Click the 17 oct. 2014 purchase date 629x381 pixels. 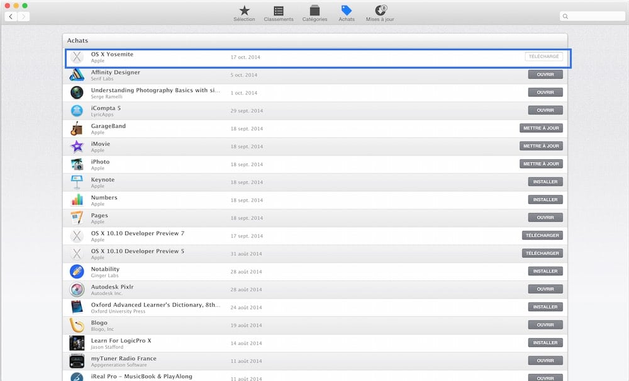(245, 57)
